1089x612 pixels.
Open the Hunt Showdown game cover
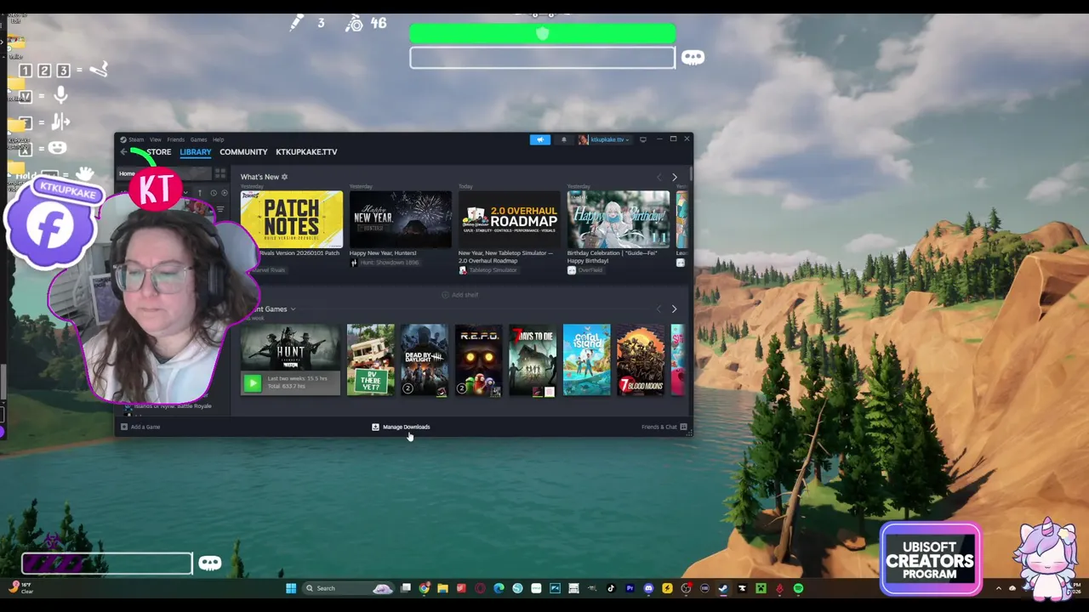290,348
